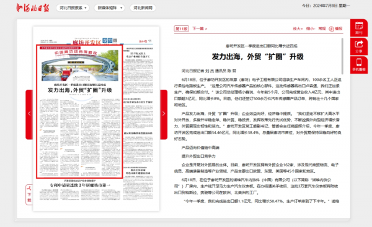The width and height of the screenshot is (372, 227).
Task: Open the 期刊 calendar archive icon
Action: point(359,28)
